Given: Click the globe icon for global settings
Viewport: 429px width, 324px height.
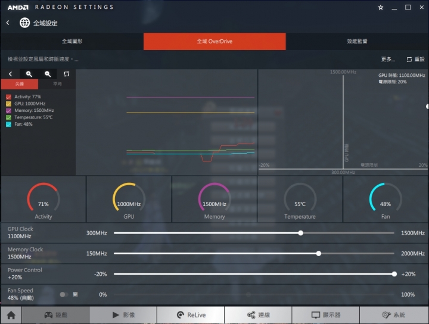Looking at the screenshot, I should tap(24, 23).
